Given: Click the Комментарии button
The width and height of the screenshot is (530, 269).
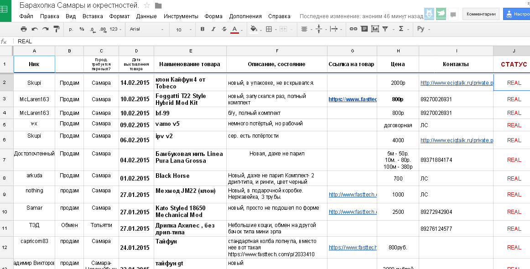Looking at the screenshot, I should point(481,14).
